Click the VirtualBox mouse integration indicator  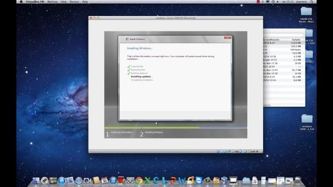coord(245,151)
